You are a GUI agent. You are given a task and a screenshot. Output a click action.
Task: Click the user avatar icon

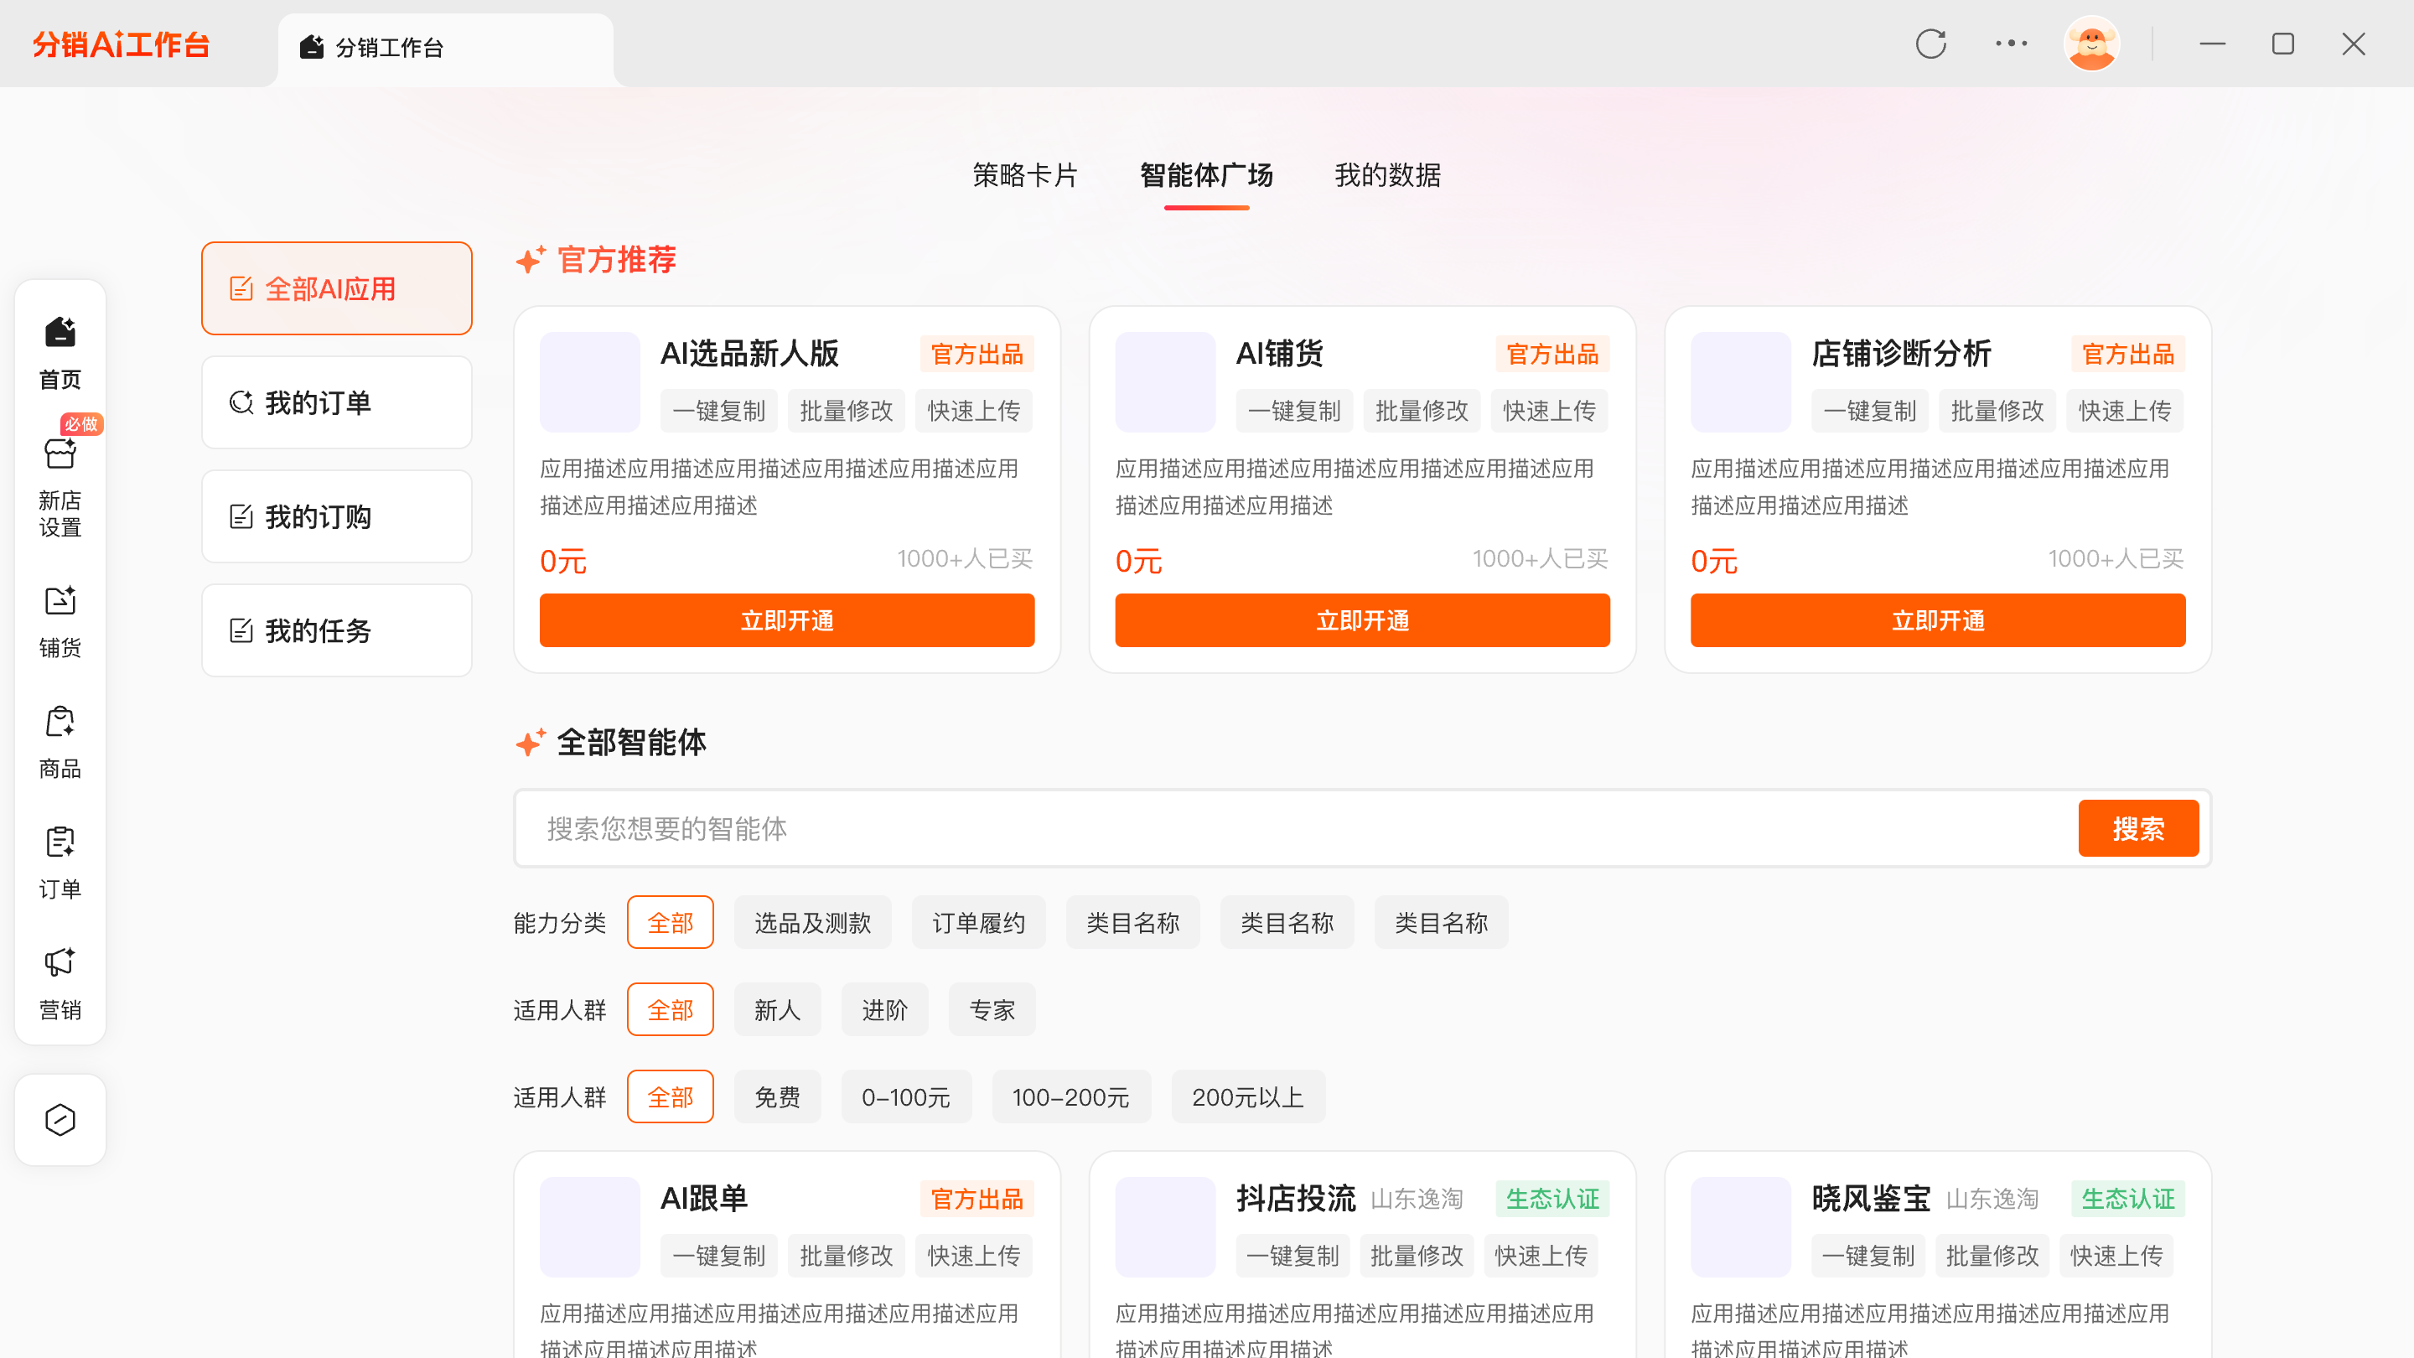[x=2091, y=44]
